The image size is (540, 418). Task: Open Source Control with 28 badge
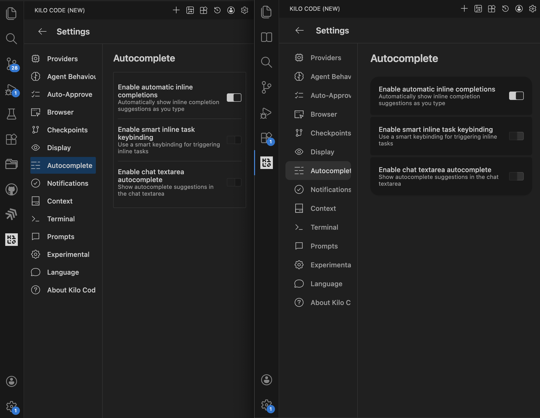[12, 64]
